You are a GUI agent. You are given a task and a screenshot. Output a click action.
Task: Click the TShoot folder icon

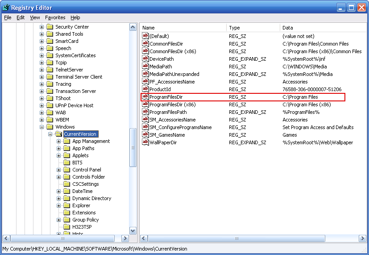[50, 98]
